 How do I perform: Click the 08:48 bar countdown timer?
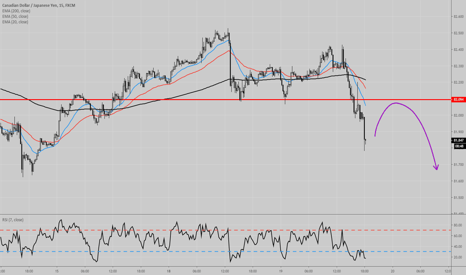(458, 146)
